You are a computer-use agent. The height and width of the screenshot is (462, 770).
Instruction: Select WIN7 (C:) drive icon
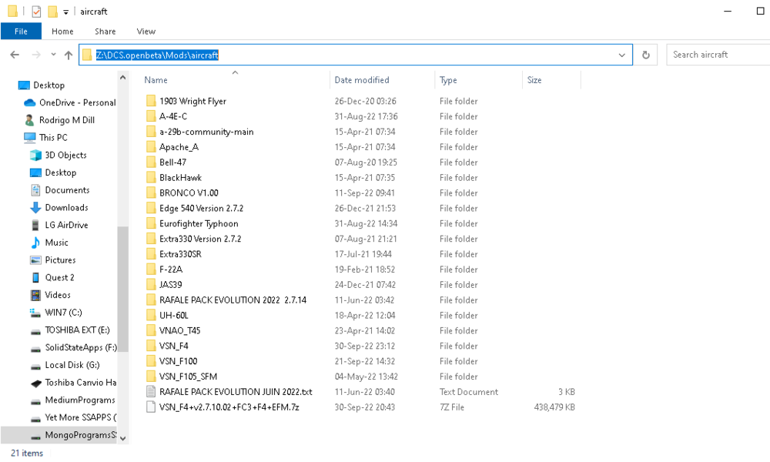35,313
